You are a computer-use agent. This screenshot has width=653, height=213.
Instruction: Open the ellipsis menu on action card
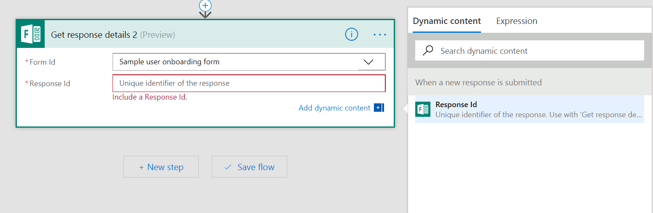(x=379, y=35)
